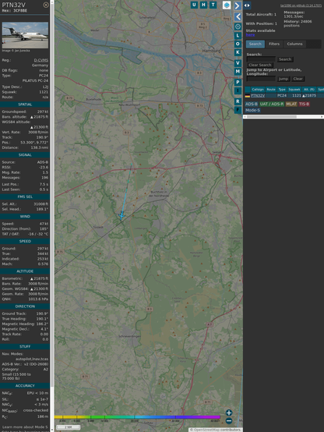The height and width of the screenshot is (432, 324).
Task: Click the info panel vertical scrollbar
Action: pos(52,216)
